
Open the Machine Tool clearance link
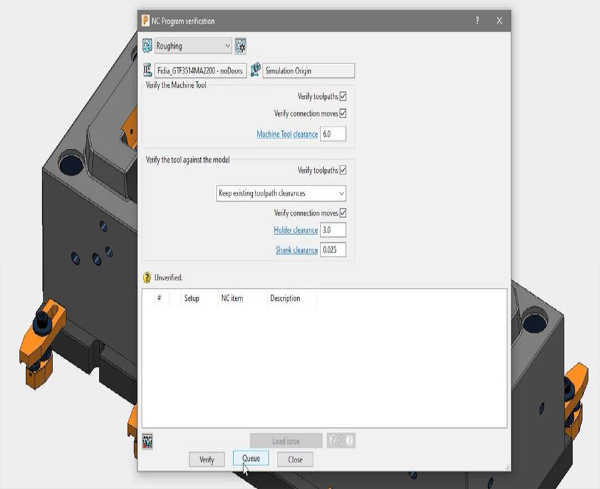point(287,134)
